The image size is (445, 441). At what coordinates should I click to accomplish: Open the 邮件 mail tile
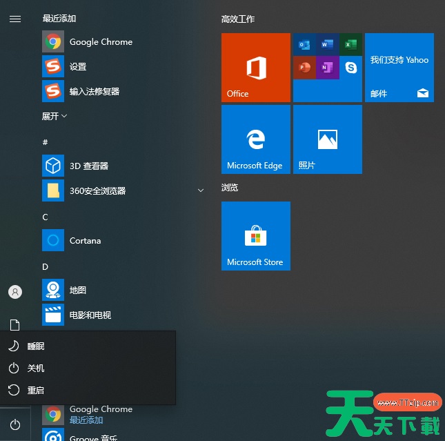[x=399, y=68]
